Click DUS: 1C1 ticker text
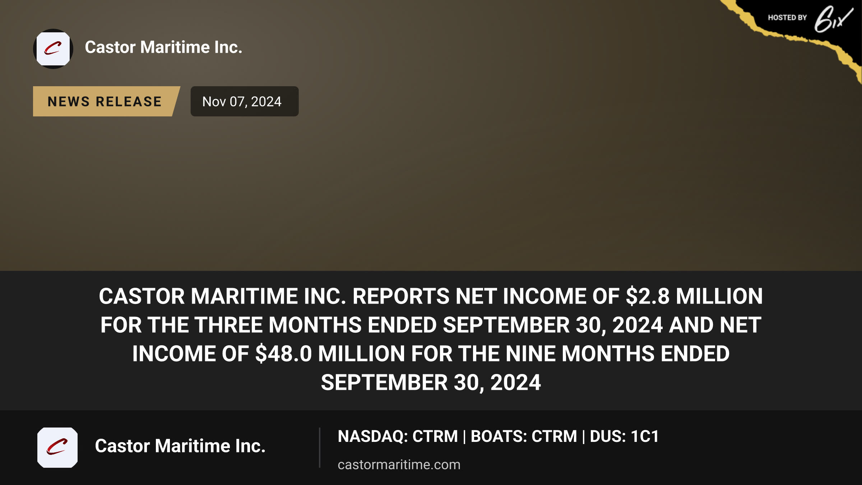This screenshot has height=485, width=862. coord(624,436)
